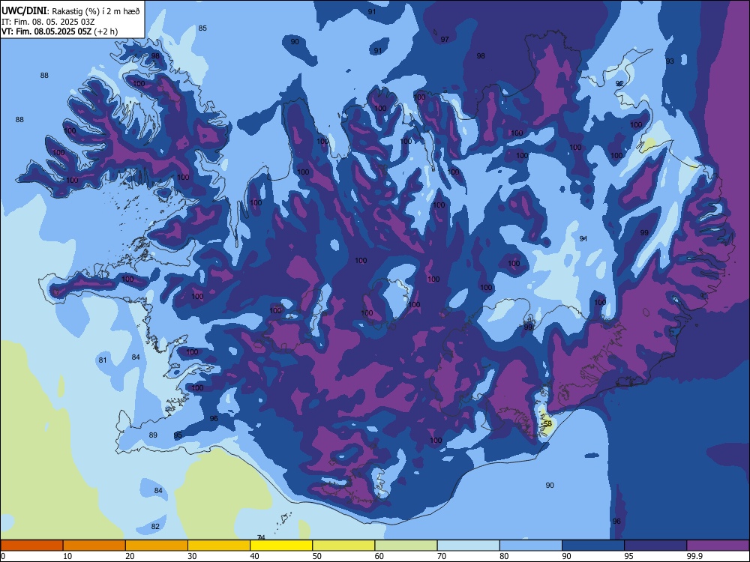Click the 80–90 sky blue legend swatch
Viewport: 750px width, 562px height.
pyautogui.click(x=531, y=546)
